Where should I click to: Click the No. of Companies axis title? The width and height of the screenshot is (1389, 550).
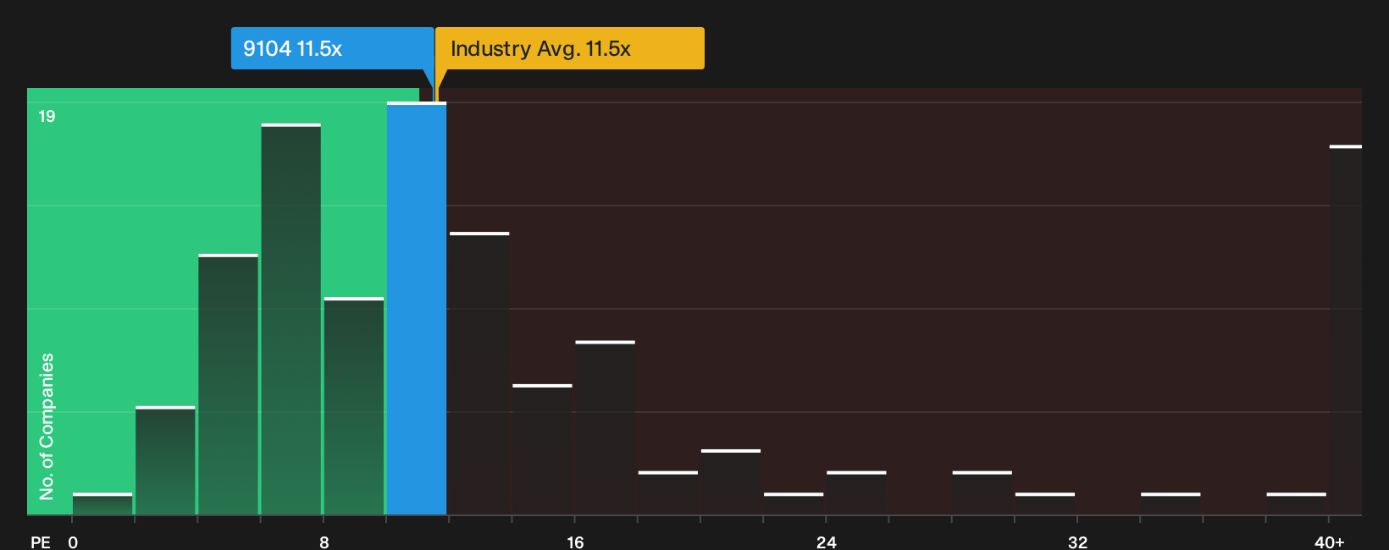pyautogui.click(x=47, y=426)
